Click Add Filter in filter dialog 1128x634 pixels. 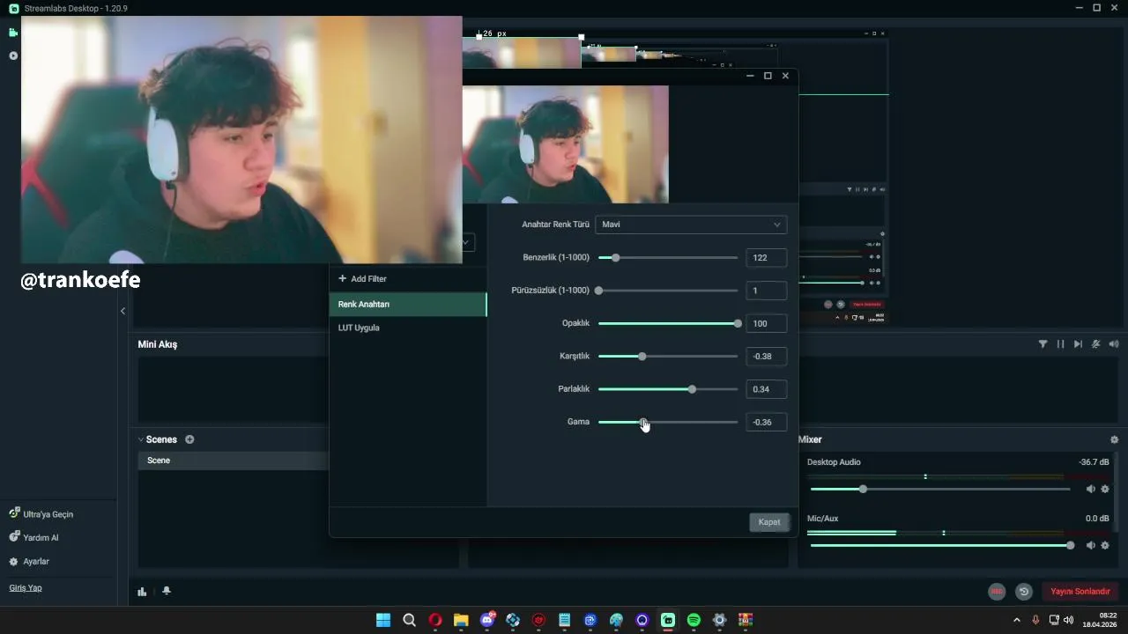click(362, 279)
